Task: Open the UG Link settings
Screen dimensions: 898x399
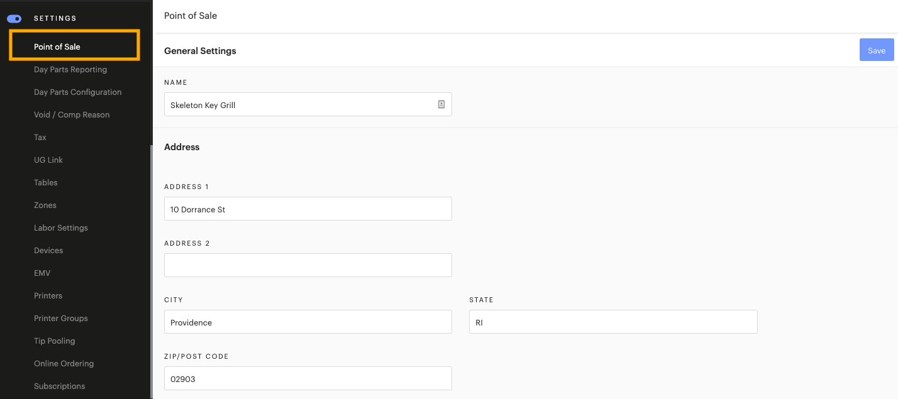Action: click(48, 160)
